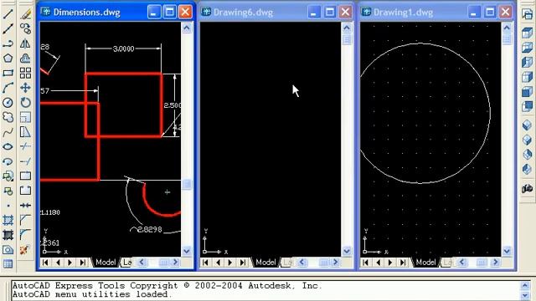The width and height of the screenshot is (536, 301).
Task: Select the Move tool
Action: [x=25, y=88]
